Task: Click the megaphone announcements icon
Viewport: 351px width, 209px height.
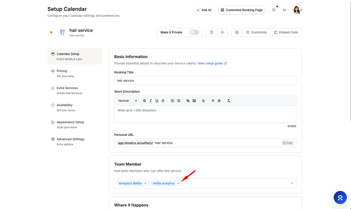Action: 284,10
